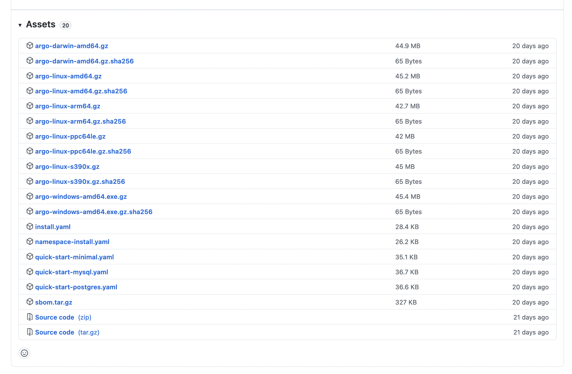Download argo-linux-s390x.gz
Viewport: 572px width, 374px height.
click(x=67, y=166)
